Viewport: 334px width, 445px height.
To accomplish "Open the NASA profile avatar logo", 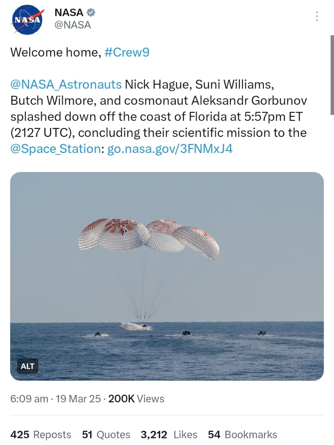I will (27, 20).
